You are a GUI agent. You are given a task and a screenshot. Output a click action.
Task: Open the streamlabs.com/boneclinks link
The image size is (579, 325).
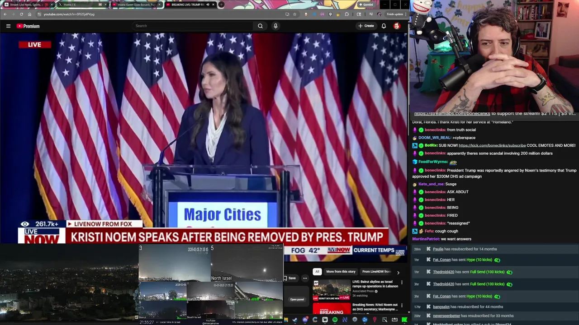(452, 114)
